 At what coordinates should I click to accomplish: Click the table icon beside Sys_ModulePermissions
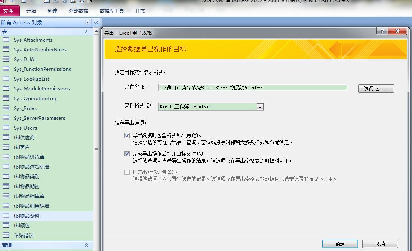click(6, 88)
